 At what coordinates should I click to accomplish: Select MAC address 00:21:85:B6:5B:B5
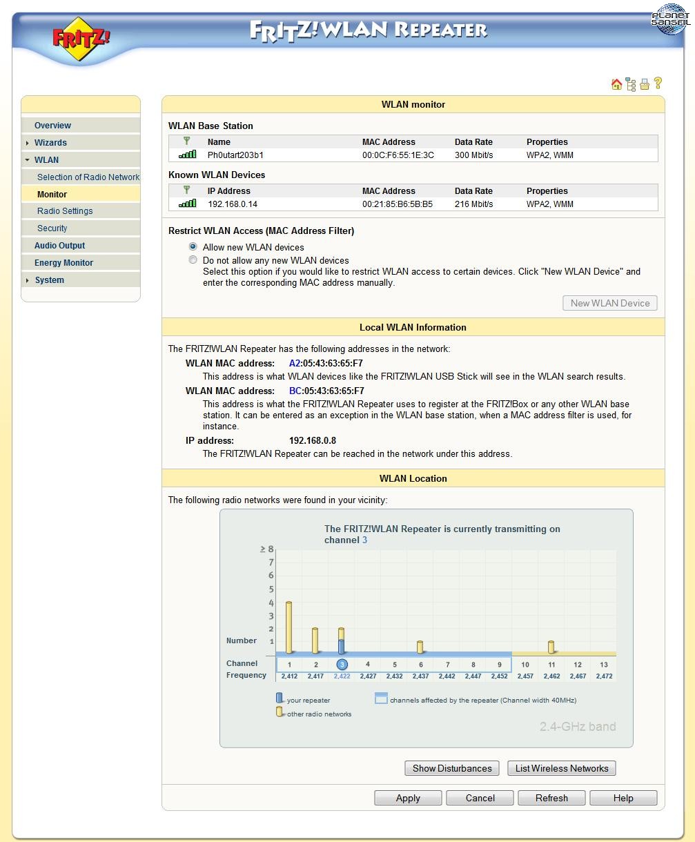coord(398,204)
